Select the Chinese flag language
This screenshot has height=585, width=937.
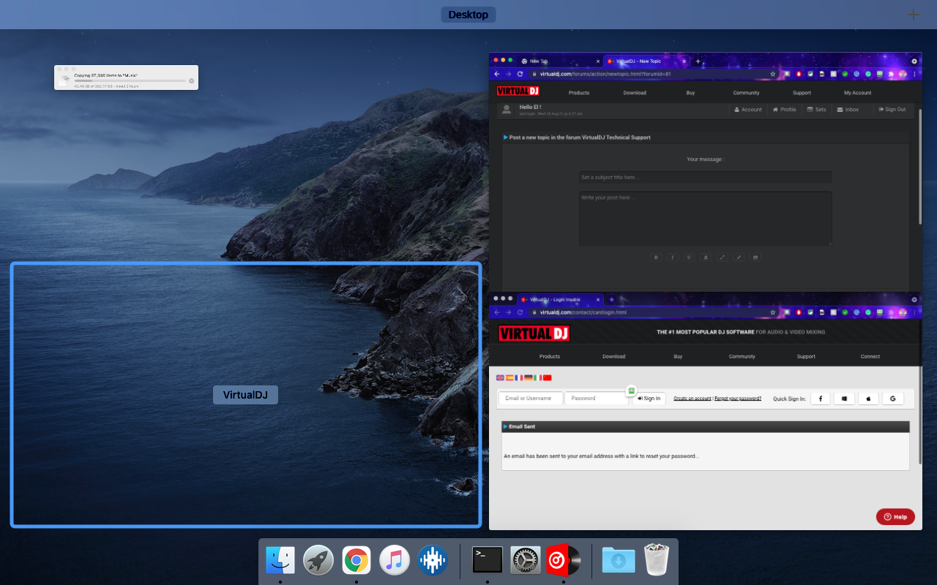[x=547, y=378]
